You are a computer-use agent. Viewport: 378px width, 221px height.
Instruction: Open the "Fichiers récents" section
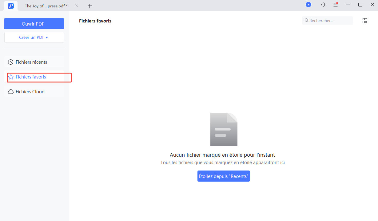pyautogui.click(x=31, y=62)
